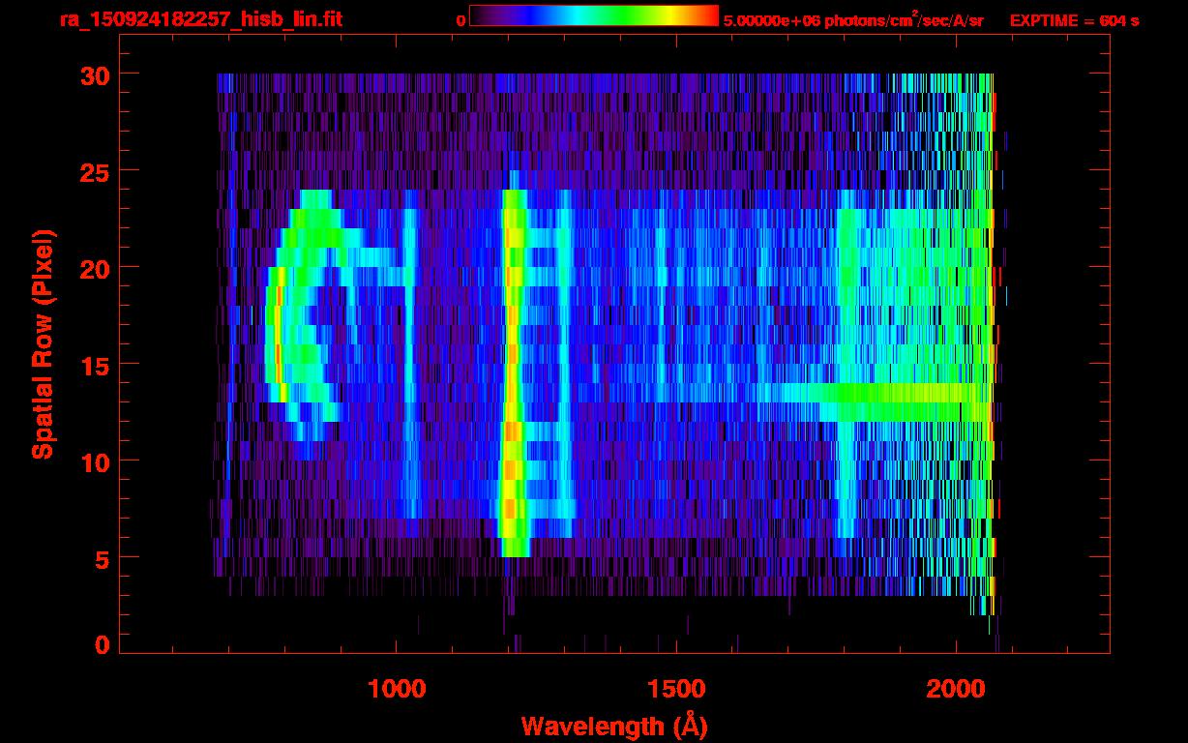Click the bright vertical emission line near 1216 Å

pos(514,372)
